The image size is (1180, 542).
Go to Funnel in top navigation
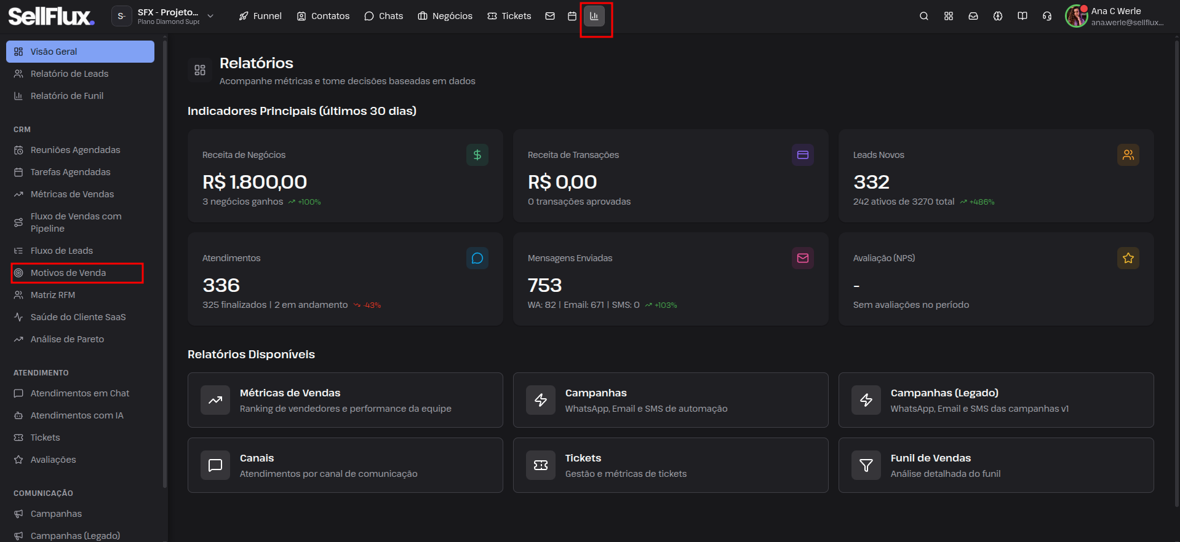[x=260, y=17]
